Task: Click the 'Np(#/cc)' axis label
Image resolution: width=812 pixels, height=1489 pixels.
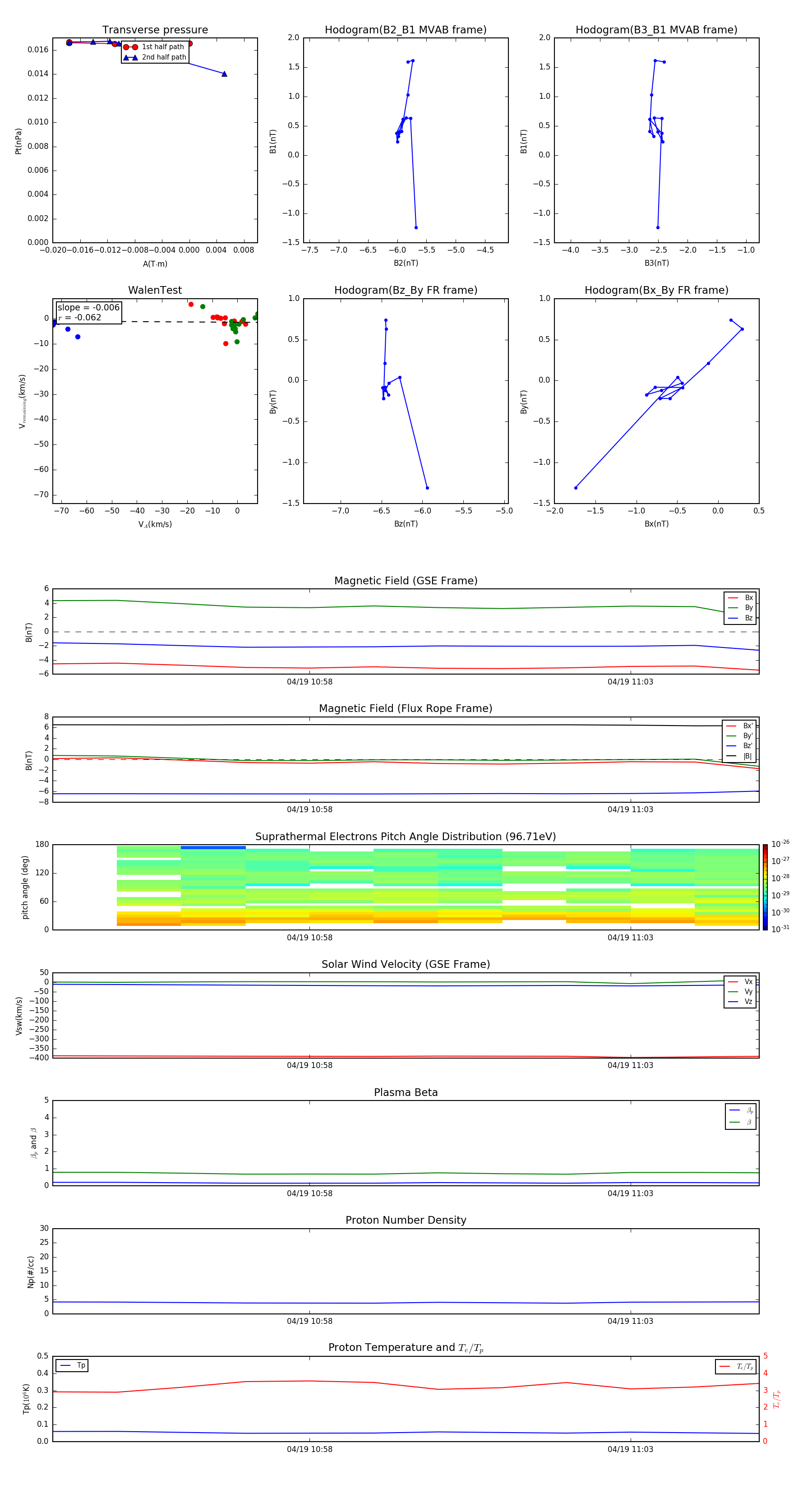Action: [x=31, y=1272]
